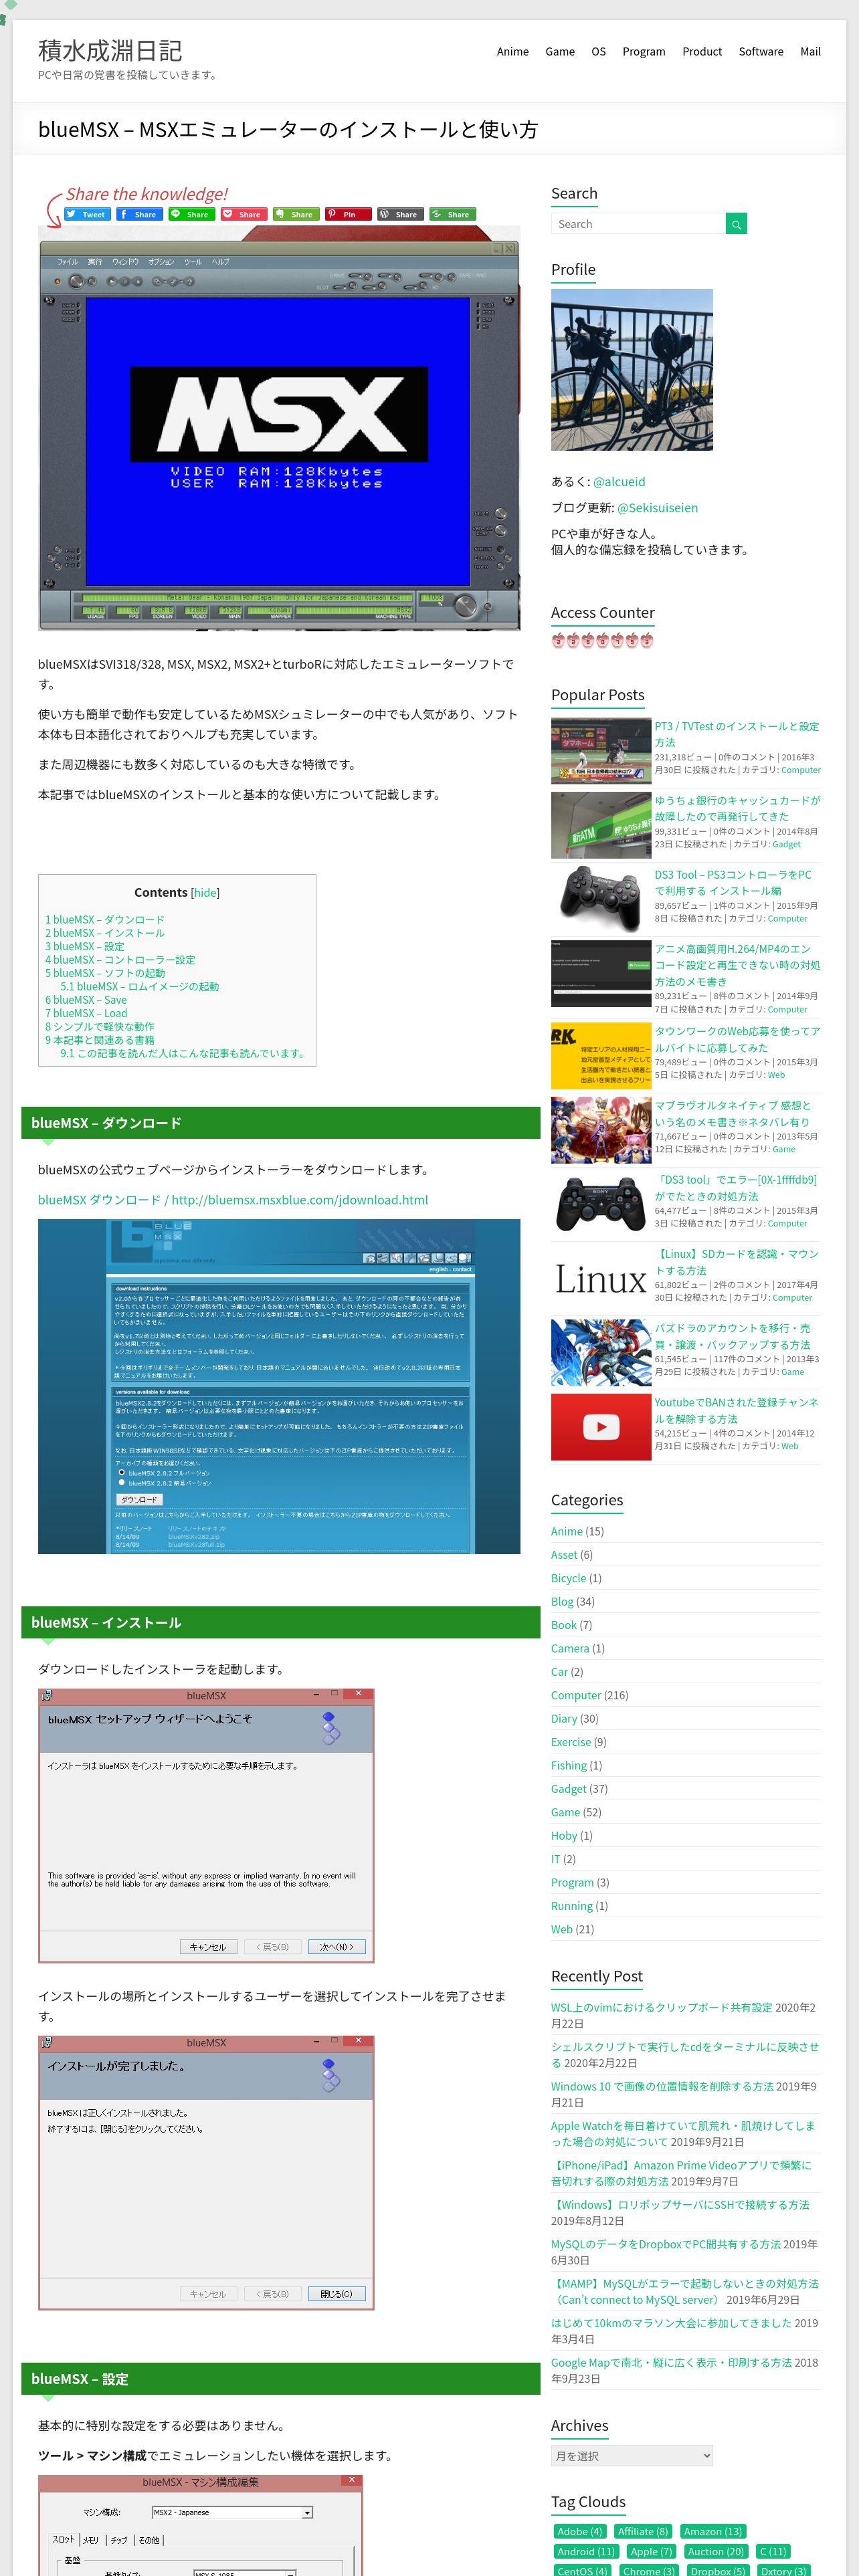Select the C (11) tag
The height and width of the screenshot is (2576, 859).
[773, 2552]
